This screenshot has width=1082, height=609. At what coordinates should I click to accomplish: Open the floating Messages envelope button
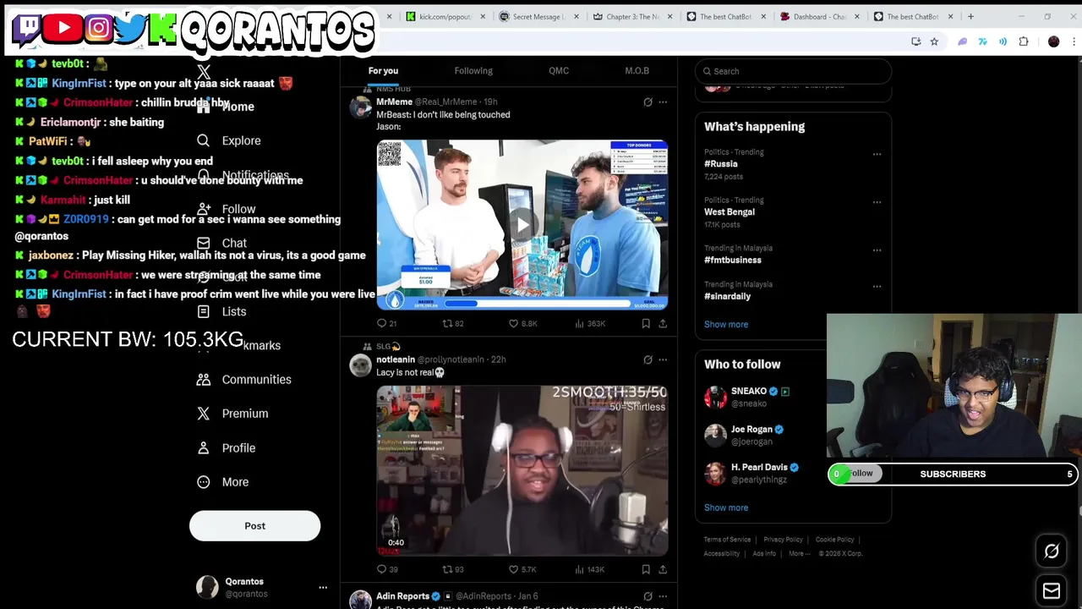[1052, 590]
